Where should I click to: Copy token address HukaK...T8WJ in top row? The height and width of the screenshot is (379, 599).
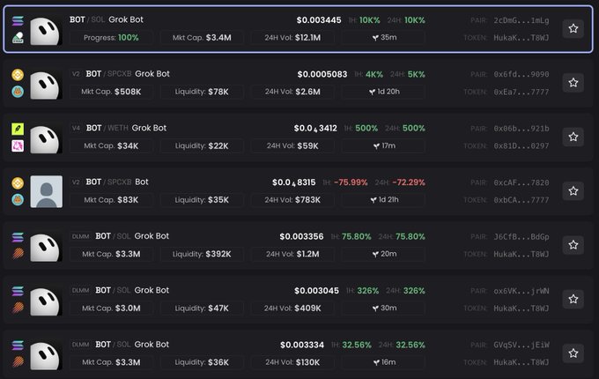point(521,38)
